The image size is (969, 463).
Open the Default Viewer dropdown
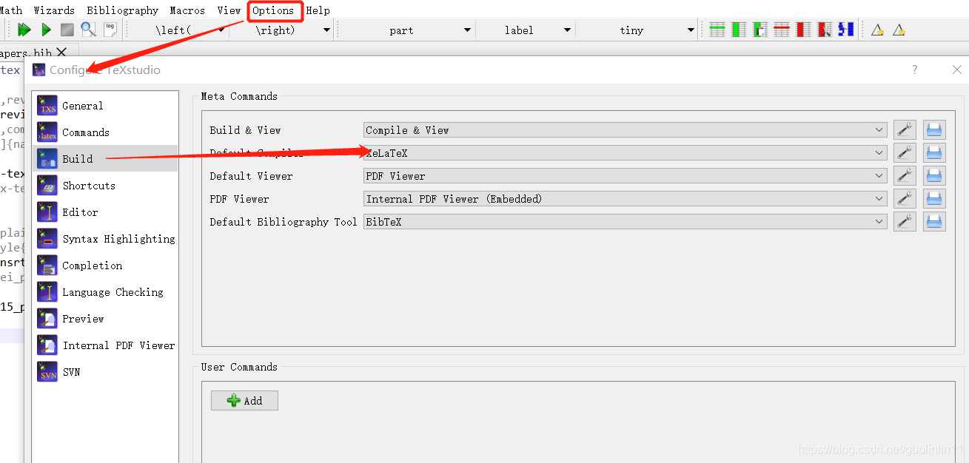(x=626, y=175)
